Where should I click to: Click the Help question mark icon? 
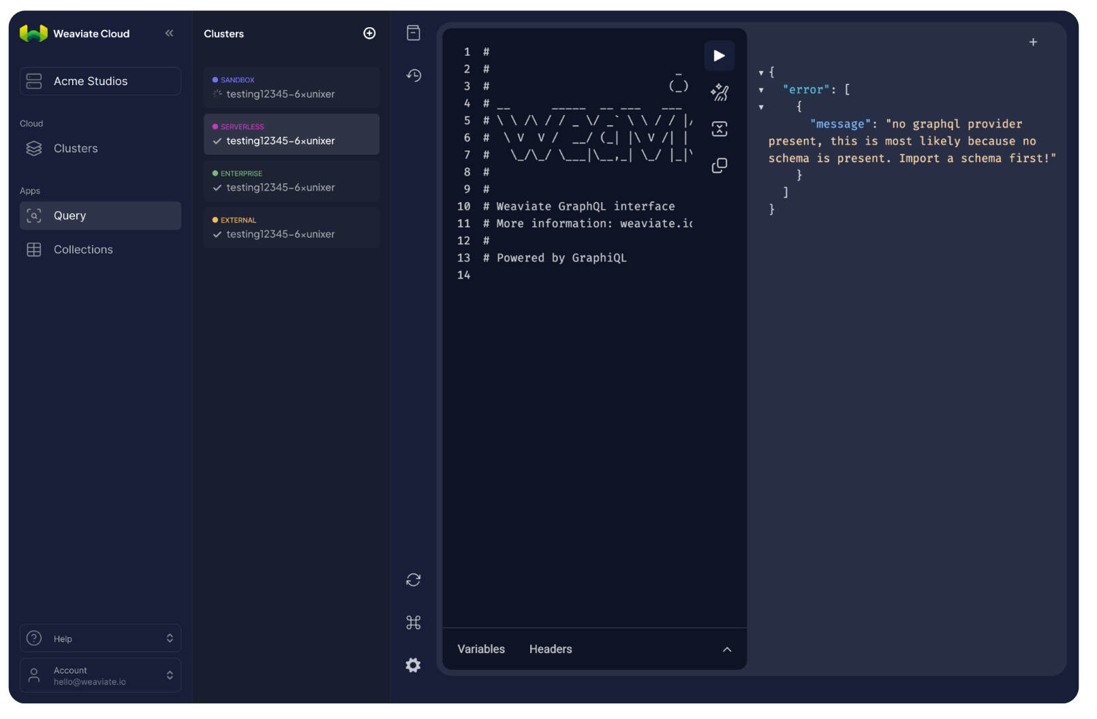point(34,639)
